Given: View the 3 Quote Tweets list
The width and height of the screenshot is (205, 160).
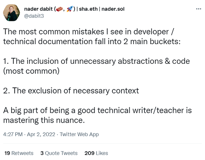Looking at the screenshot, I should (59, 153).
